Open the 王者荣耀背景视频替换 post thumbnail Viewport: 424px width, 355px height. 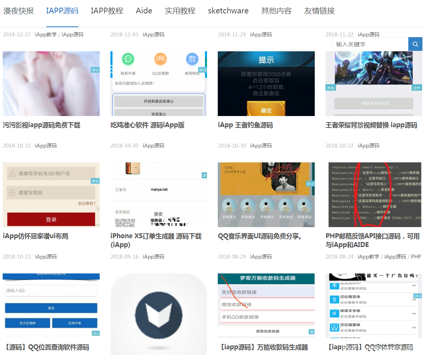(374, 84)
